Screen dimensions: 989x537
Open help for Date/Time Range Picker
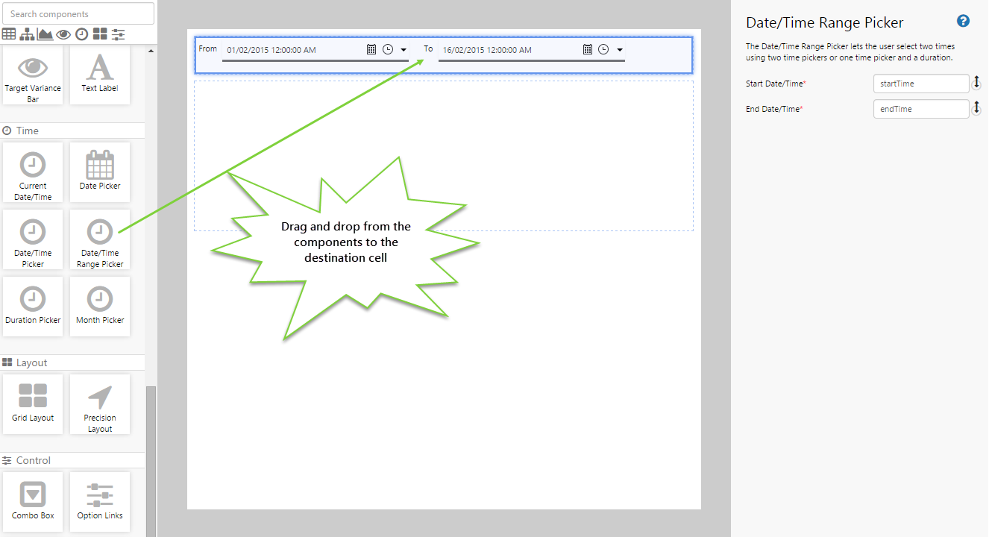[963, 21]
